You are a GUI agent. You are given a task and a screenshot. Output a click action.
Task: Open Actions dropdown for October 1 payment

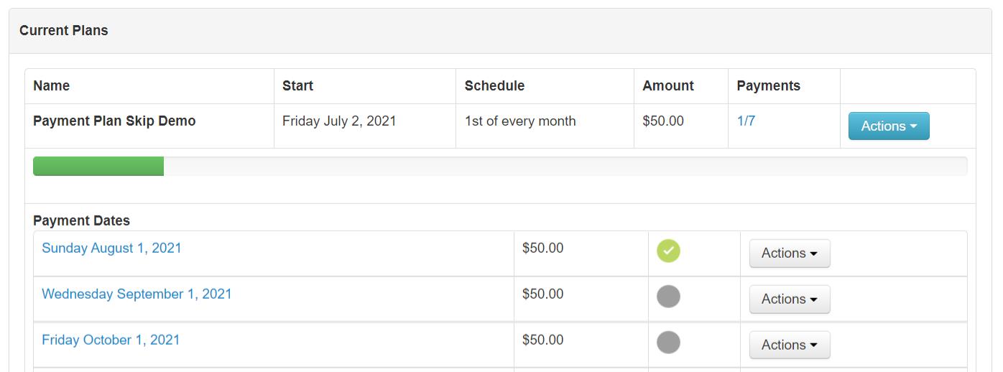pos(790,345)
